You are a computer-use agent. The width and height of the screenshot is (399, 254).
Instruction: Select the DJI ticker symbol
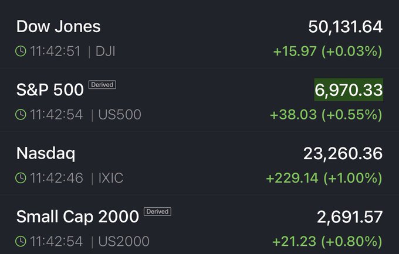pyautogui.click(x=105, y=52)
